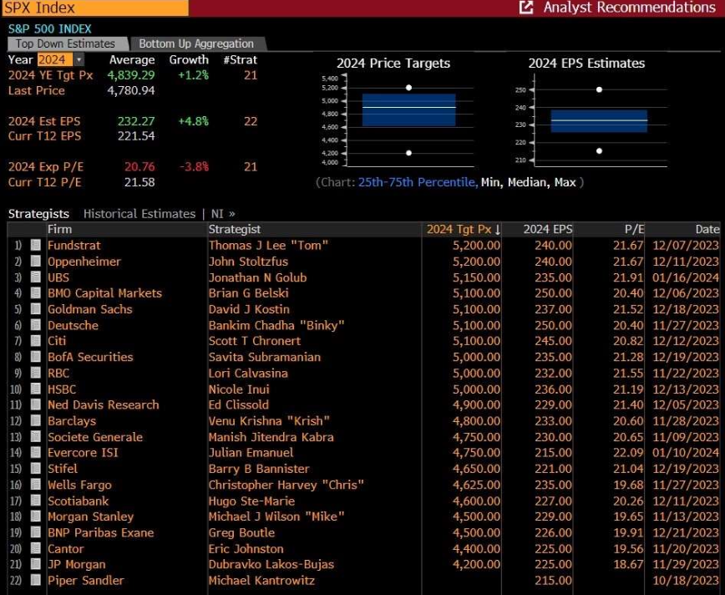Select strategist Savita Subramanian

tap(265, 357)
